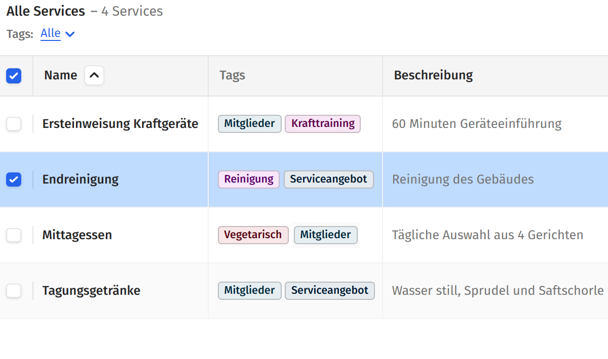Select the Serviceangebot tag on Tagungsgetränke
The height and width of the screenshot is (359, 608).
pos(329,290)
